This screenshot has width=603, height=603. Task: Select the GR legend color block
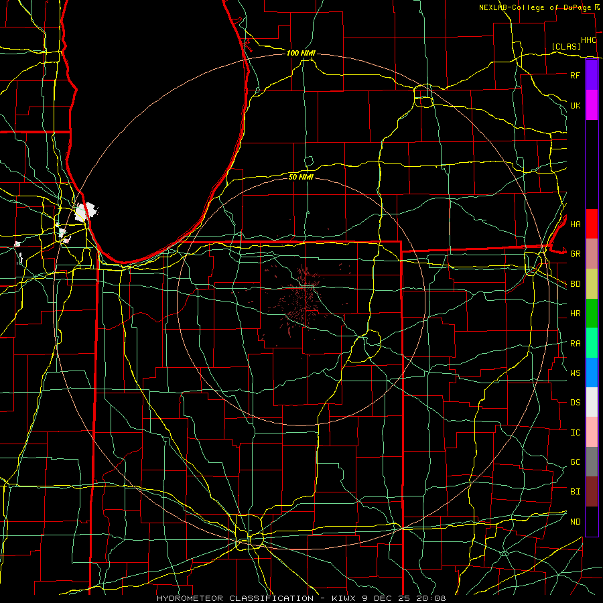tap(592, 254)
